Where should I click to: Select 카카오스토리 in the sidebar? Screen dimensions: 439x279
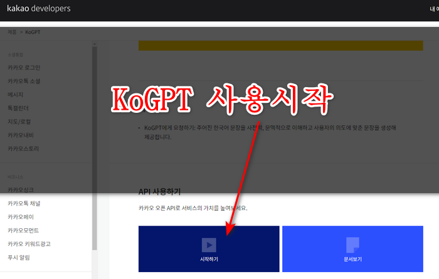tap(23, 149)
